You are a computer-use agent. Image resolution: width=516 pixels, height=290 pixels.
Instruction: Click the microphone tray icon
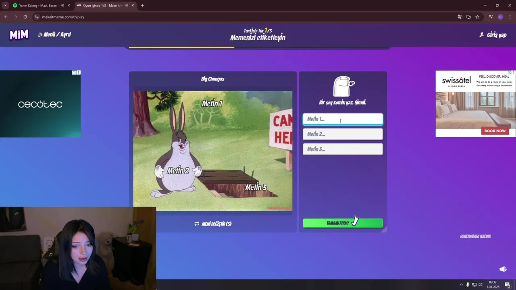pyautogui.click(x=468, y=285)
